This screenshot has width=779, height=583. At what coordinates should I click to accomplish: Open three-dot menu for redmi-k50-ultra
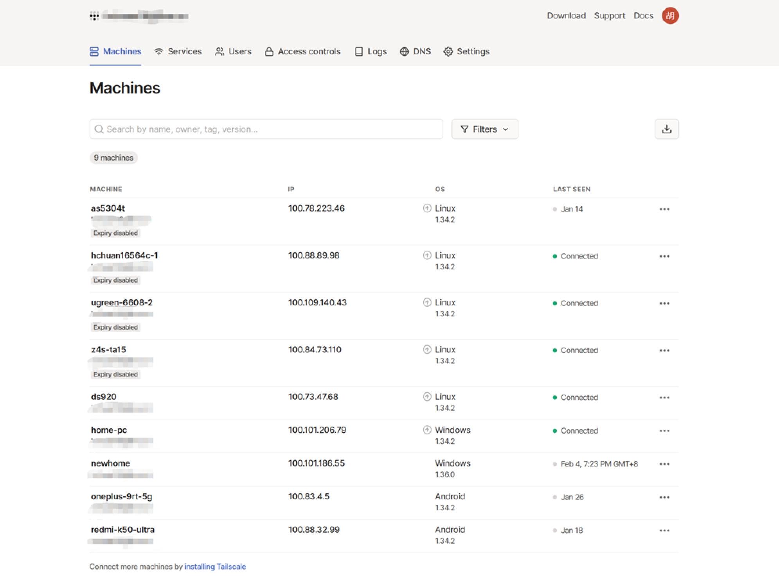664,531
